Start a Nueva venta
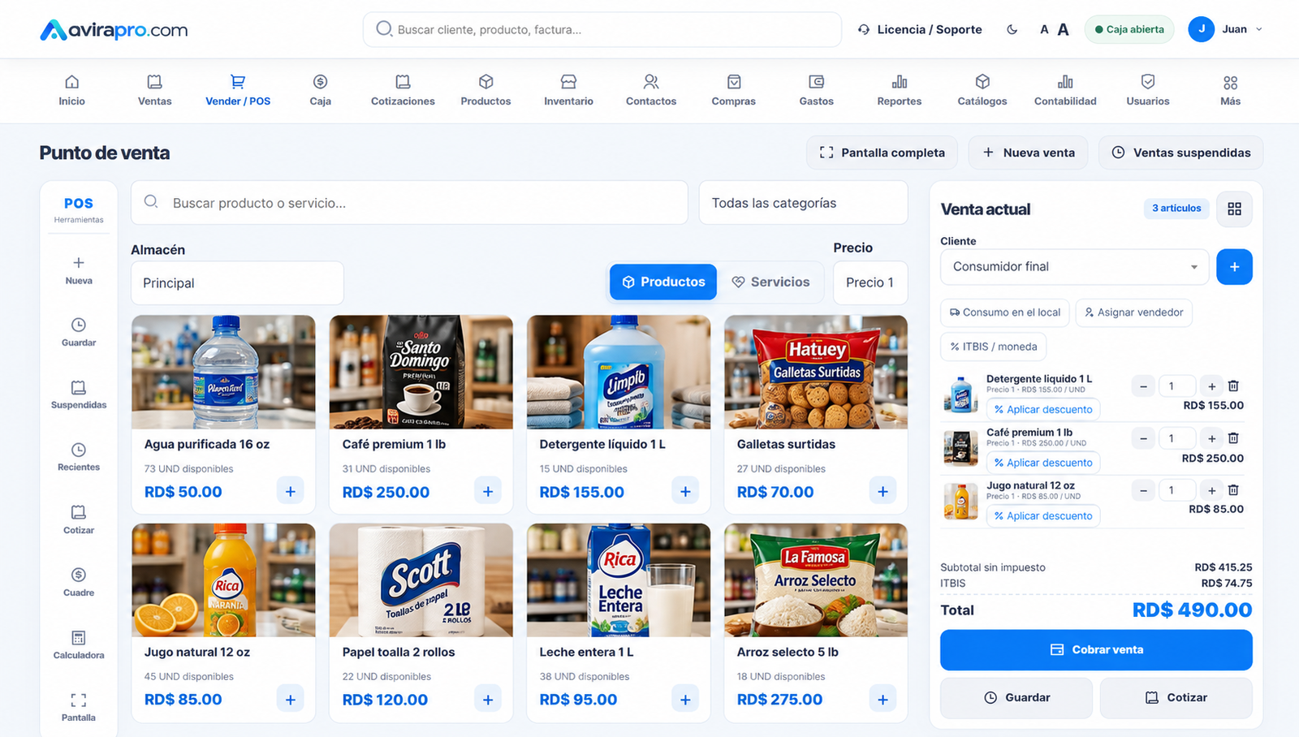The image size is (1299, 737). (1028, 153)
